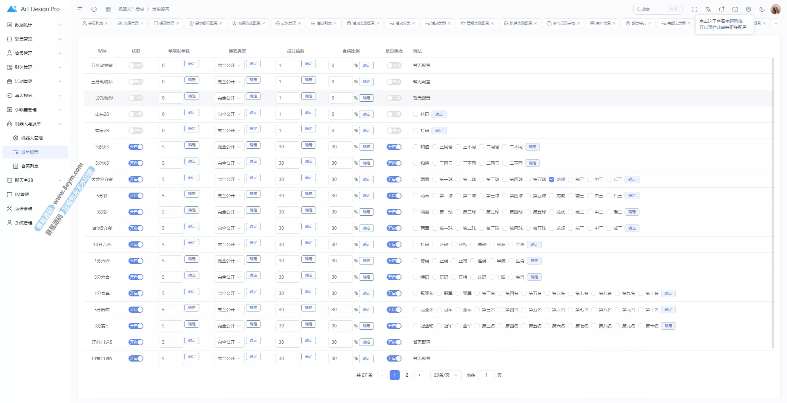
Task: Enter fullscreen mode via top icon
Action: (694, 9)
